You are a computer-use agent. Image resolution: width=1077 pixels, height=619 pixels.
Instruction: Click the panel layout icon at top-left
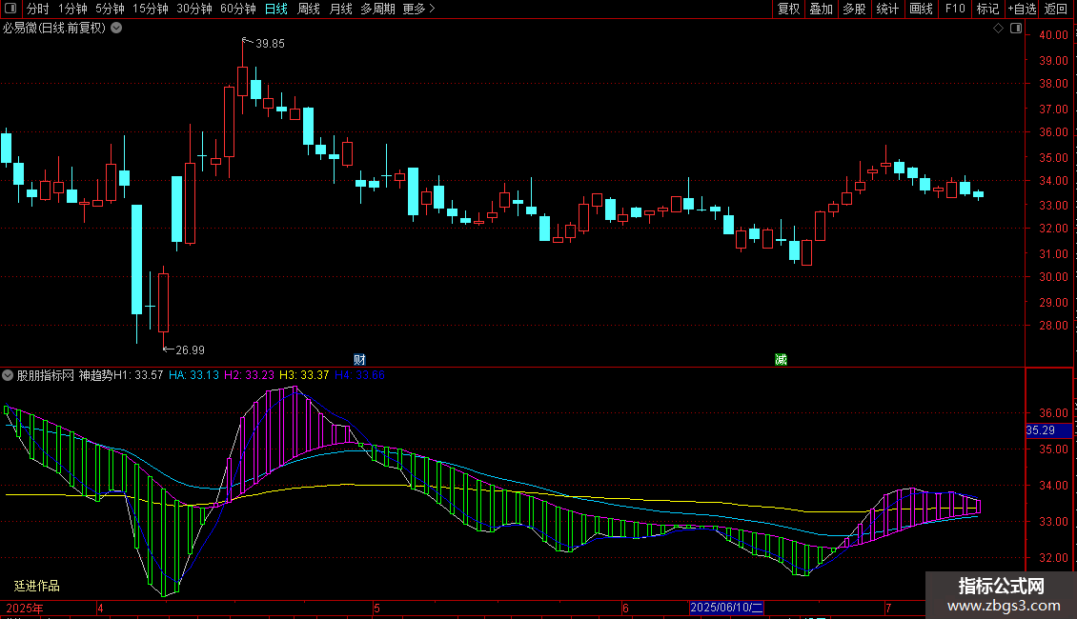[x=10, y=9]
